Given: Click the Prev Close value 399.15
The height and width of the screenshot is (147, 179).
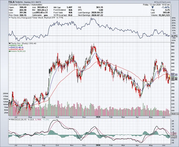Looking at the screenshot, I should (x=23, y=15).
